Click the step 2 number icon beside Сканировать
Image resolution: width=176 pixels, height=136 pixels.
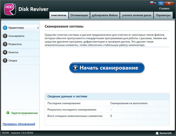pos(5,36)
